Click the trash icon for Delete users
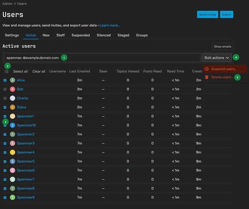This screenshot has height=209, width=249. pos(207,77)
